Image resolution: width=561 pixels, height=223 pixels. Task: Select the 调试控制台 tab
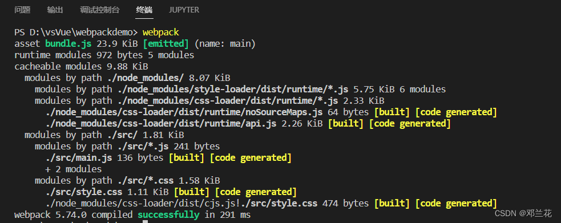[99, 10]
